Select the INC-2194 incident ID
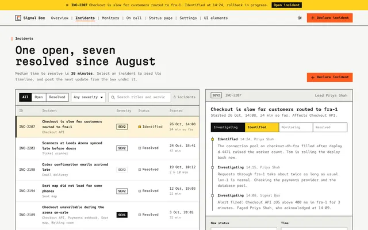This screenshot has width=368, height=230. [x=27, y=191]
